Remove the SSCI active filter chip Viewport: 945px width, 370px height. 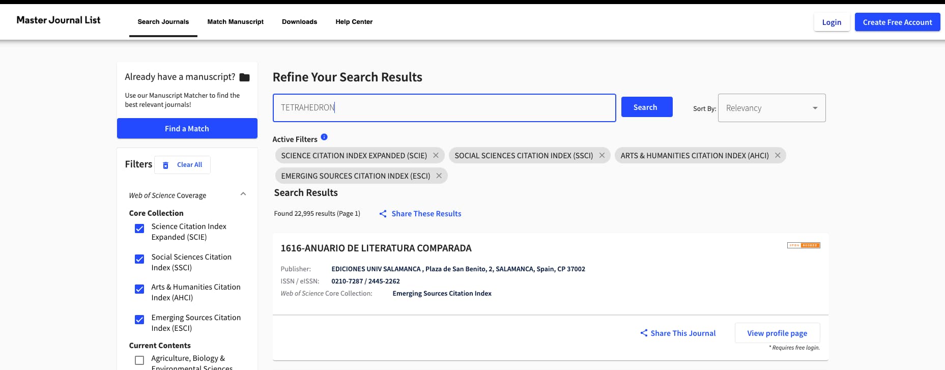tap(602, 155)
